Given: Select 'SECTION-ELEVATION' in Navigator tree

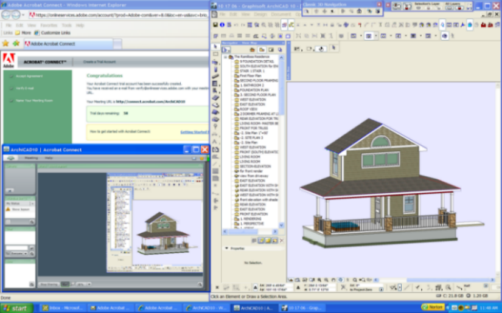Looking at the screenshot, I should click(255, 167).
